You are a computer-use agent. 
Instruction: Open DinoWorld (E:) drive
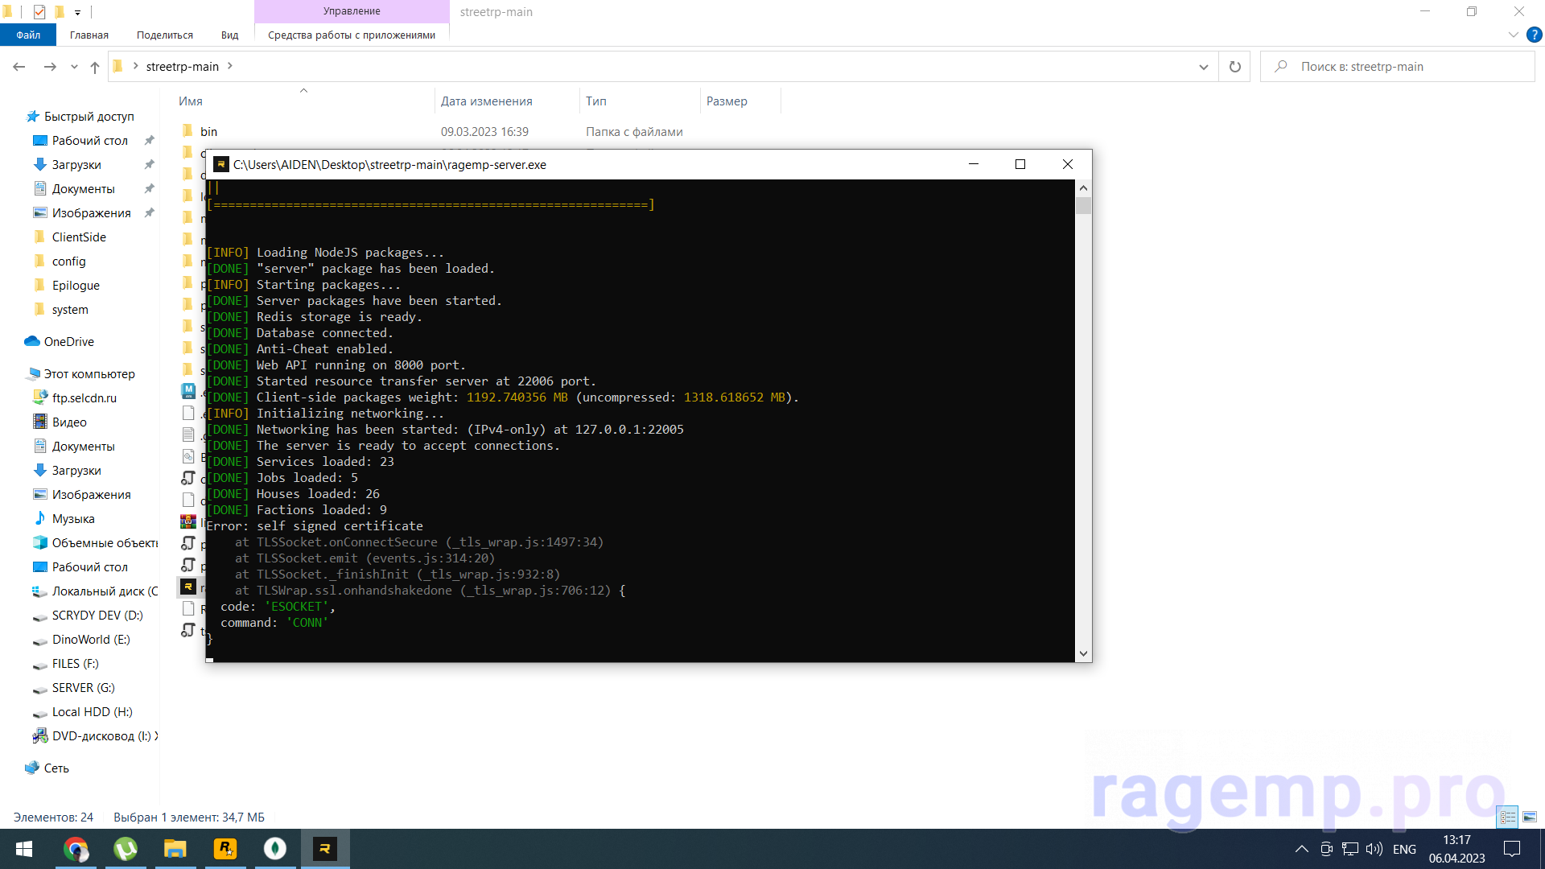pyautogui.click(x=90, y=640)
